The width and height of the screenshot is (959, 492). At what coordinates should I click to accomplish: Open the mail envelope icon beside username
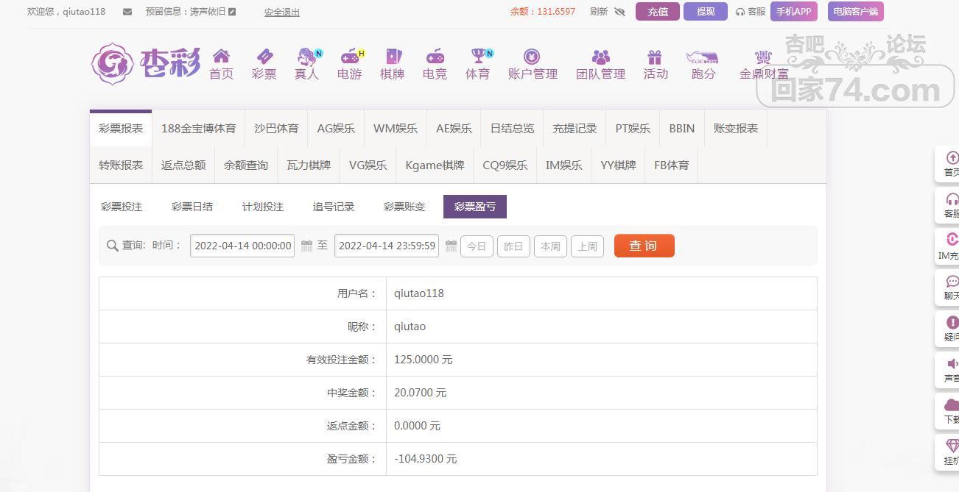127,12
